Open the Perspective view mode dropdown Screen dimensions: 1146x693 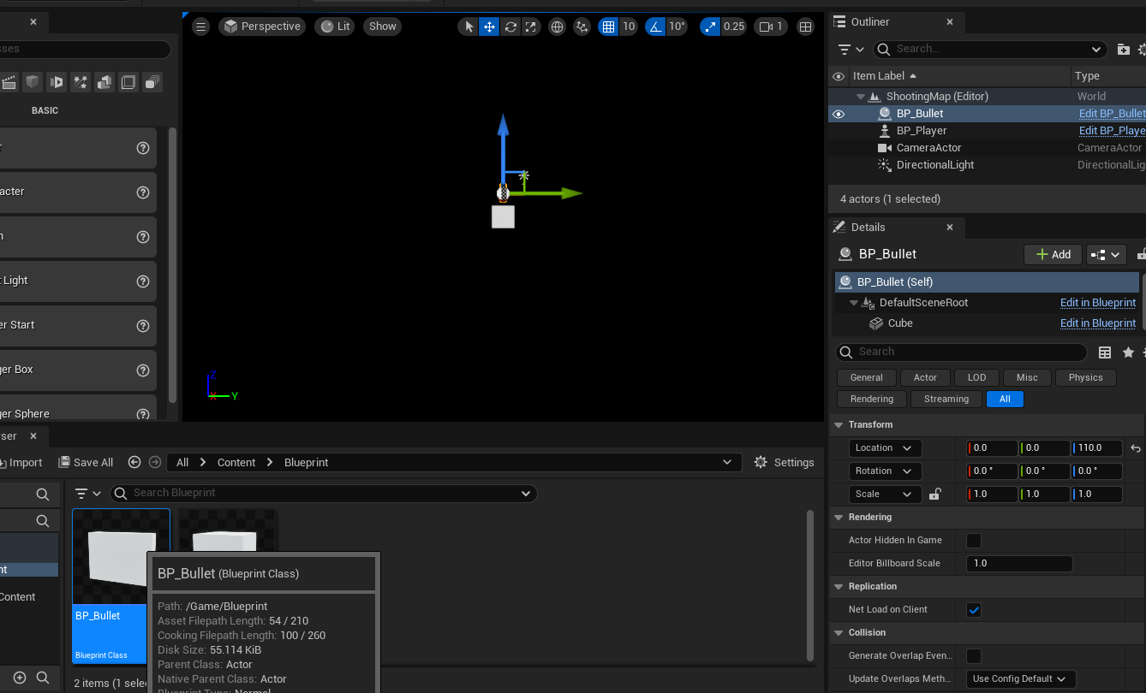(262, 27)
